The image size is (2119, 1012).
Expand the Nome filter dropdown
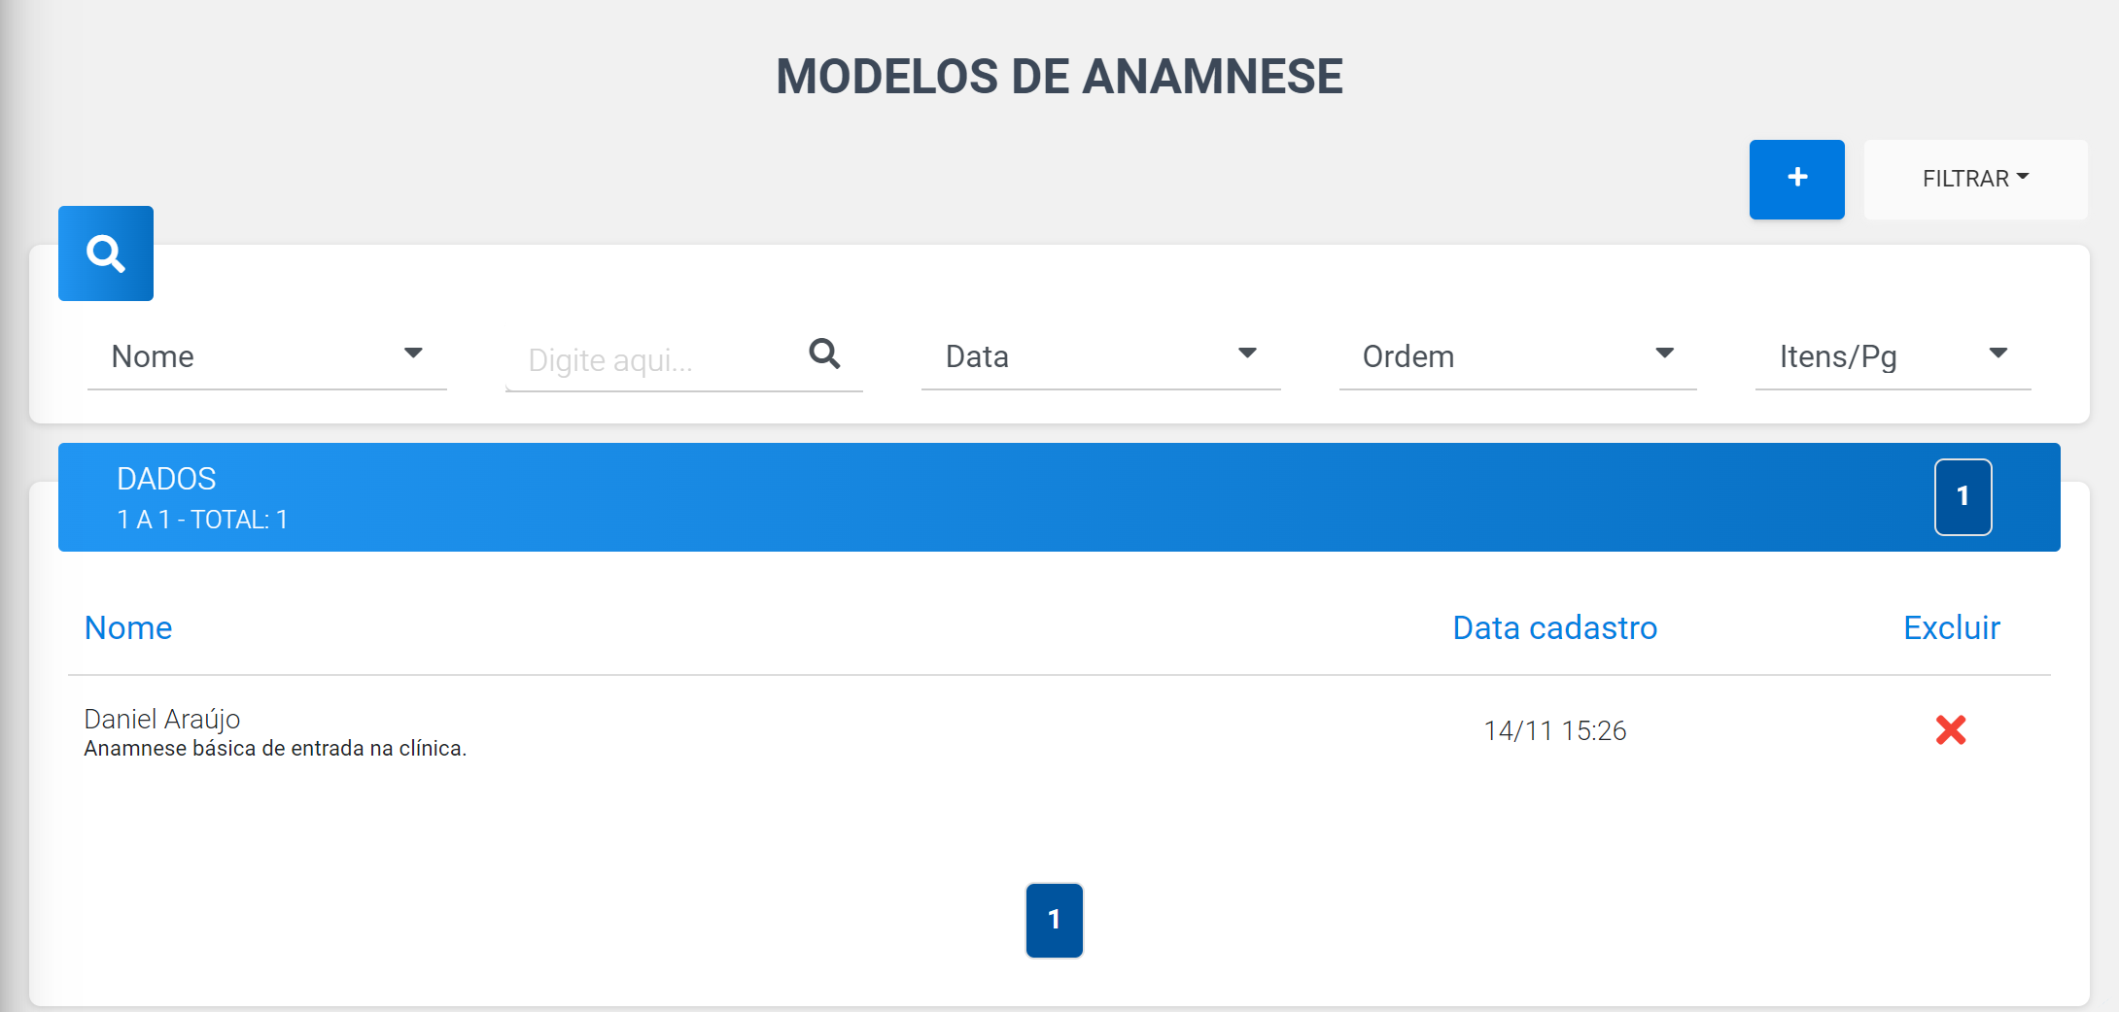[266, 356]
